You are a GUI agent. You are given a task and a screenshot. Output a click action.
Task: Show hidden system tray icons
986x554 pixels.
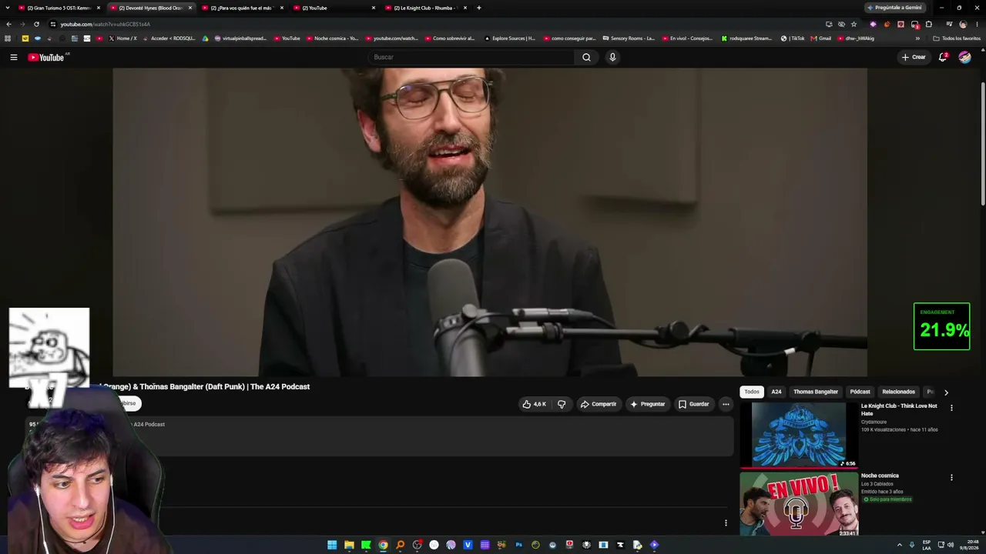click(x=899, y=545)
